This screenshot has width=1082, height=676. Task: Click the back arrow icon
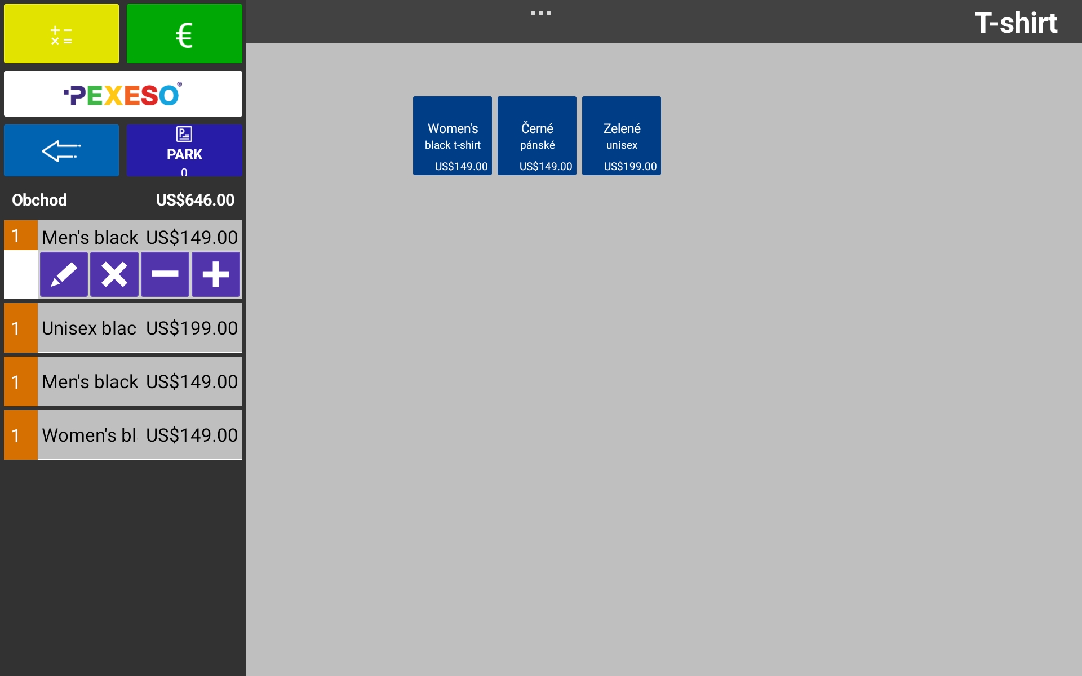point(63,150)
